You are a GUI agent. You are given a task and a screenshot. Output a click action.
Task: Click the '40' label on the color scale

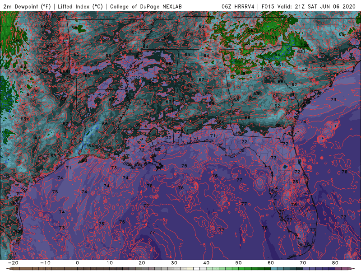[x=206, y=263]
